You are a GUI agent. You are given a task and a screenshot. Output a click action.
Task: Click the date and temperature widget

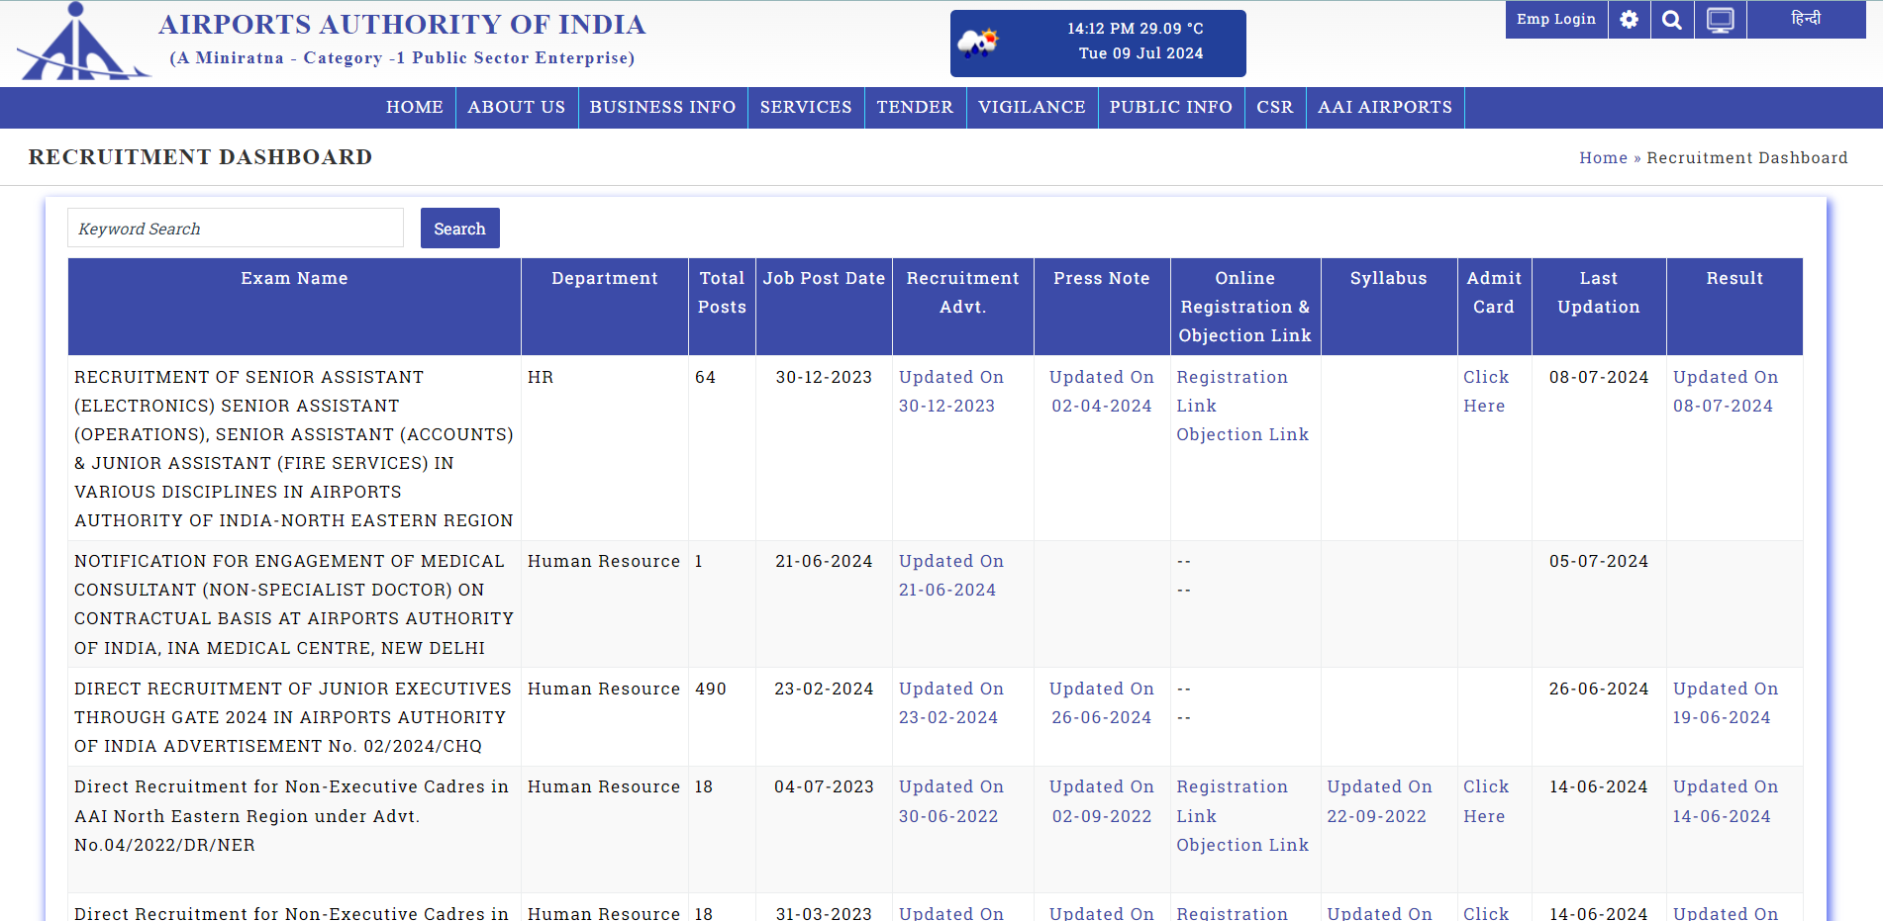coord(1098,43)
